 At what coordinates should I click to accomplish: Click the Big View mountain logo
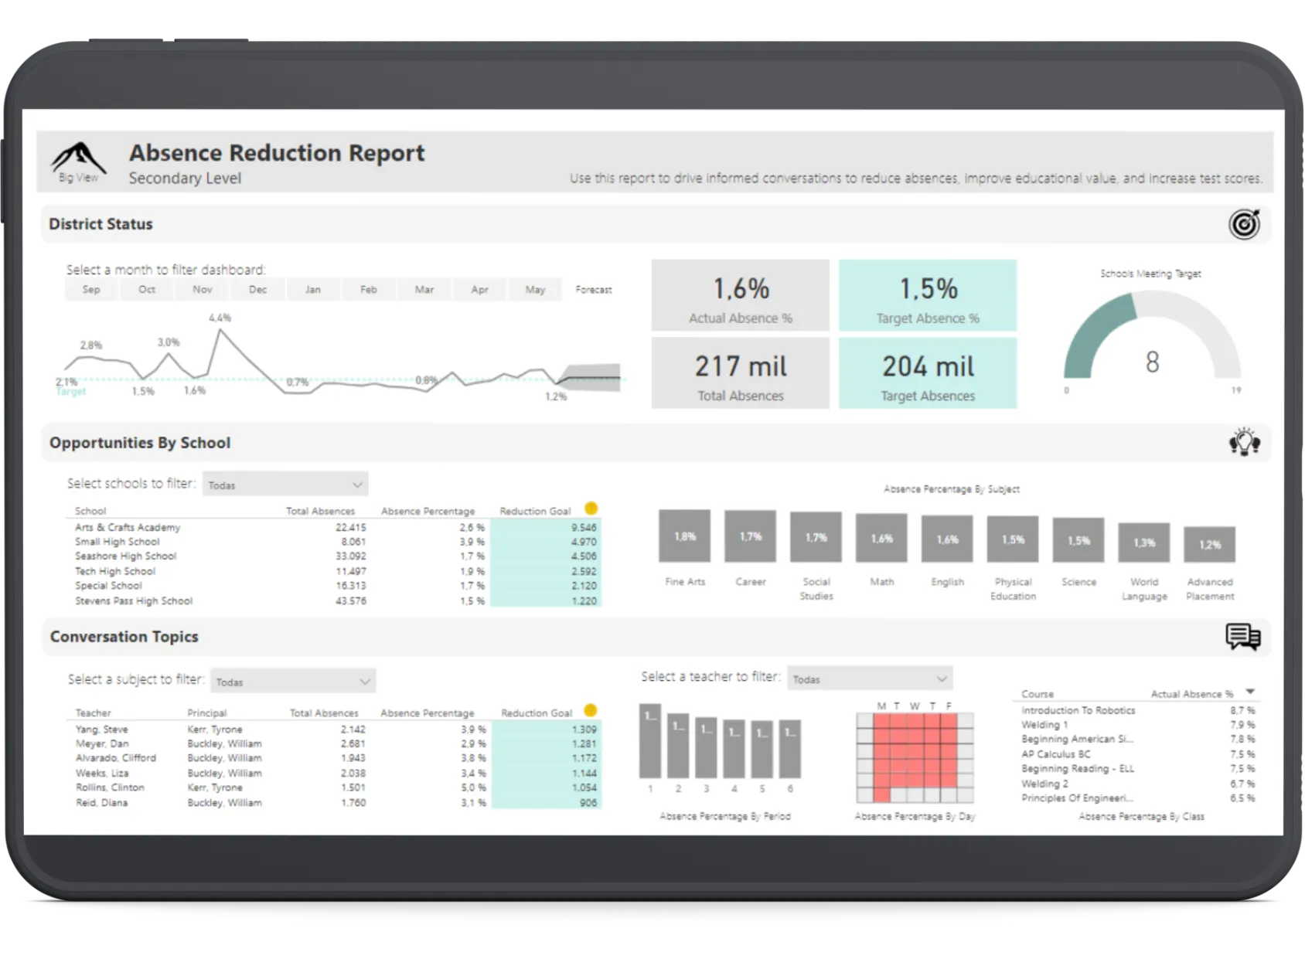pyautogui.click(x=79, y=162)
